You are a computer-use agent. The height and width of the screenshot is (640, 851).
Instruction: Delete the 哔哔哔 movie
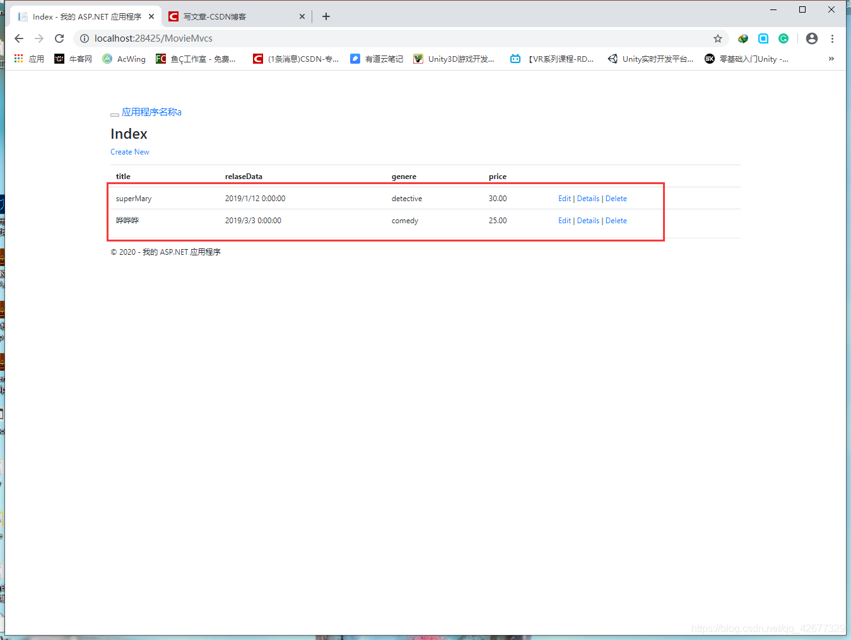pos(616,221)
